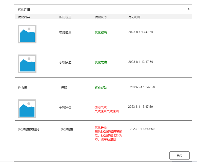
Task: Click the 失败原因失败原因 failure message
Action: (107, 111)
